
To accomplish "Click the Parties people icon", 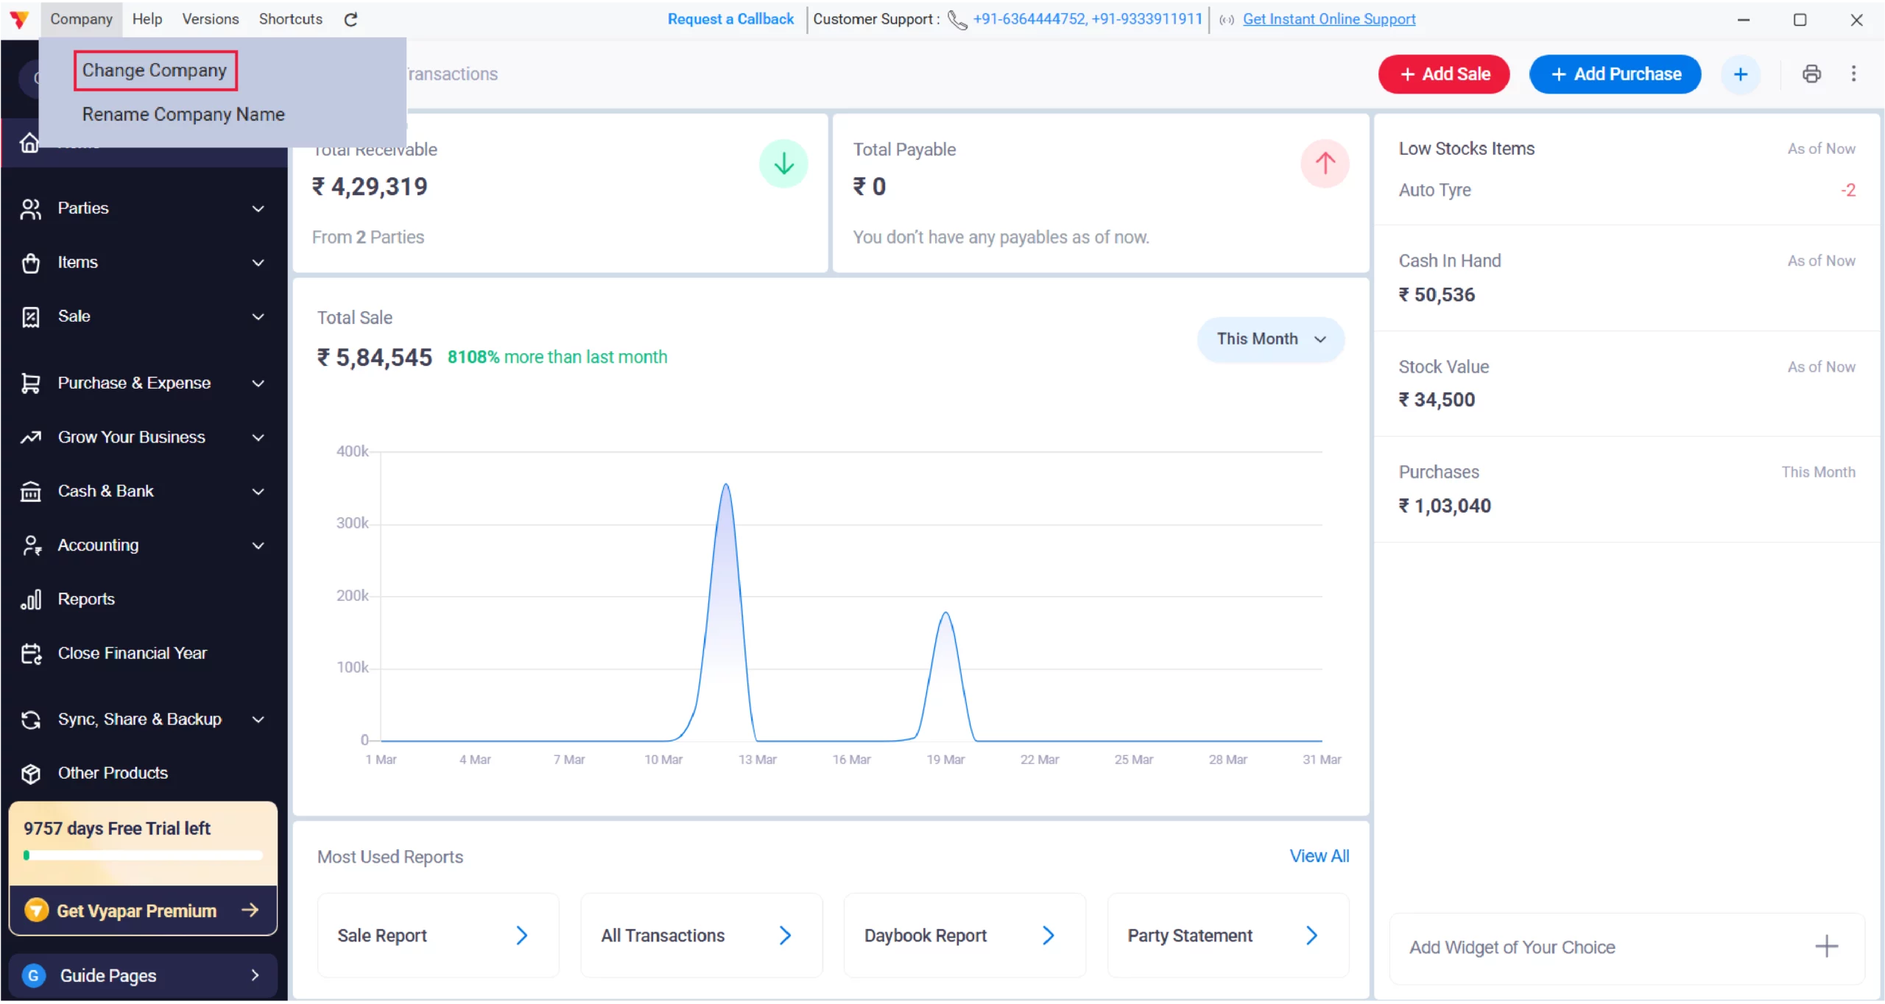I will click(x=31, y=209).
